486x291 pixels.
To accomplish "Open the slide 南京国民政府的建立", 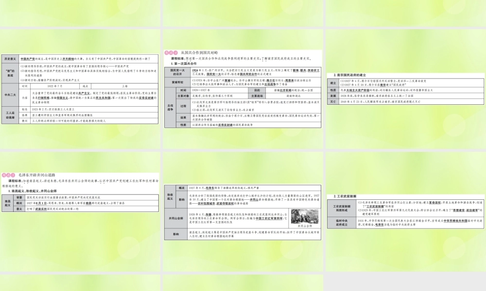I will point(406,89).
